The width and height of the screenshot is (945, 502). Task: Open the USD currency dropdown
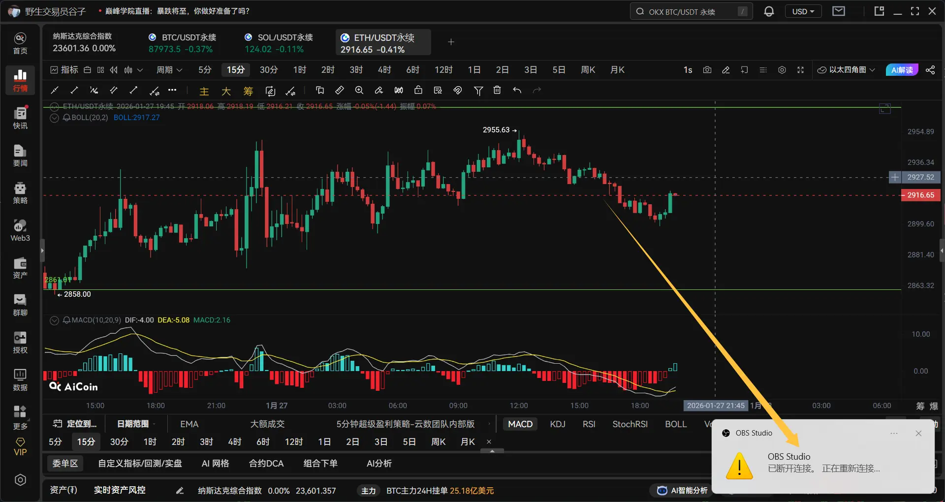click(803, 11)
